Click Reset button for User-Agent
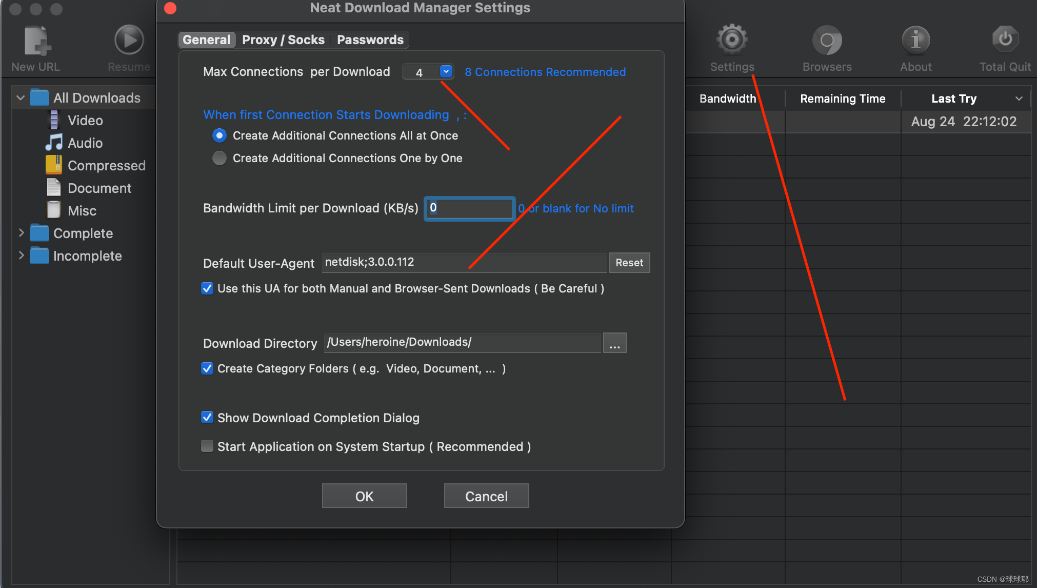The height and width of the screenshot is (588, 1037). coord(629,263)
